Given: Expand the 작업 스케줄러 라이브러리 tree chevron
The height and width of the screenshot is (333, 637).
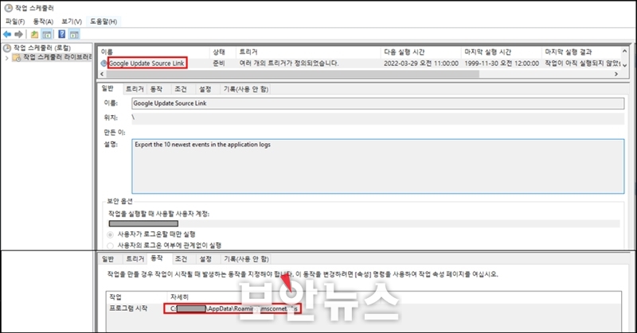Looking at the screenshot, I should (6, 57).
